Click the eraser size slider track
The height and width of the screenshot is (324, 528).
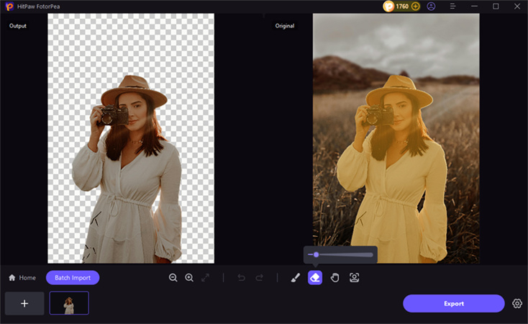(345, 254)
